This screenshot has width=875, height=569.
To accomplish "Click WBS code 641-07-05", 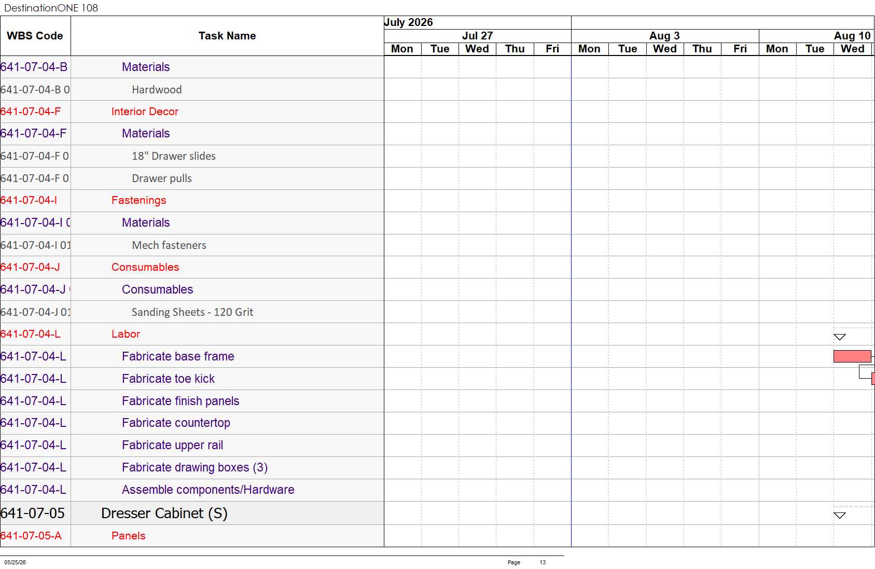I will pos(33,514).
